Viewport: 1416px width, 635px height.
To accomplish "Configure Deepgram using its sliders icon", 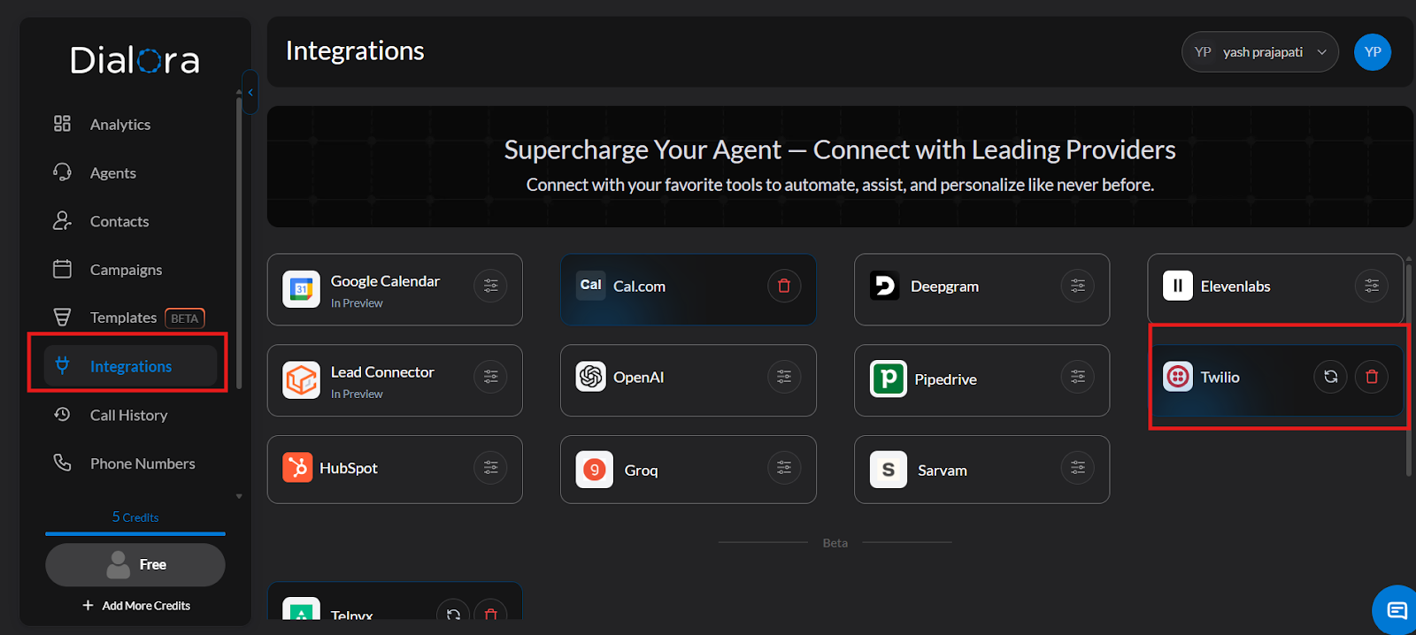I will click(x=1077, y=286).
